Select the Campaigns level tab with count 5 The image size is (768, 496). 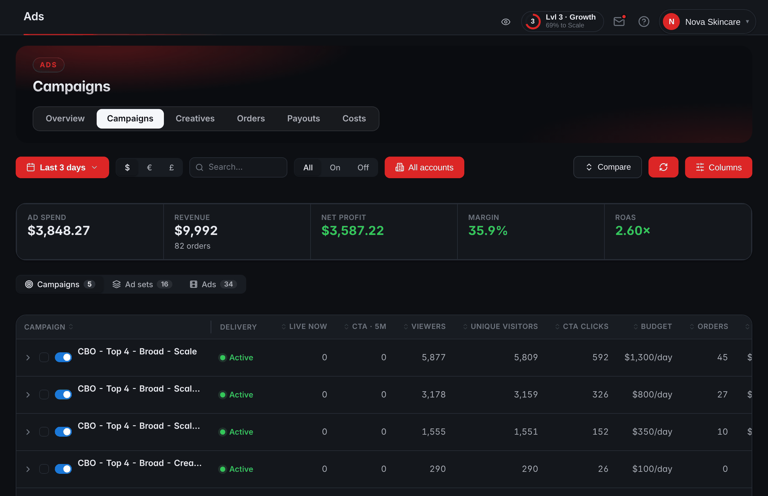60,284
